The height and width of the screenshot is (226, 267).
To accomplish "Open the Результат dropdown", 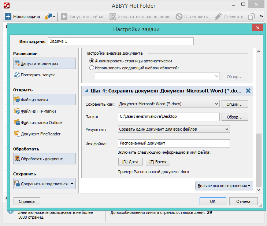I will point(174,129).
